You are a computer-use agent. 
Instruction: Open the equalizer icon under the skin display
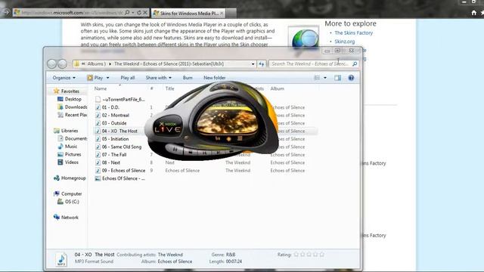tap(218, 139)
